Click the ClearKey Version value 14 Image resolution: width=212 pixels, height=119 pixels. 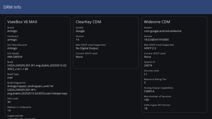77,40
